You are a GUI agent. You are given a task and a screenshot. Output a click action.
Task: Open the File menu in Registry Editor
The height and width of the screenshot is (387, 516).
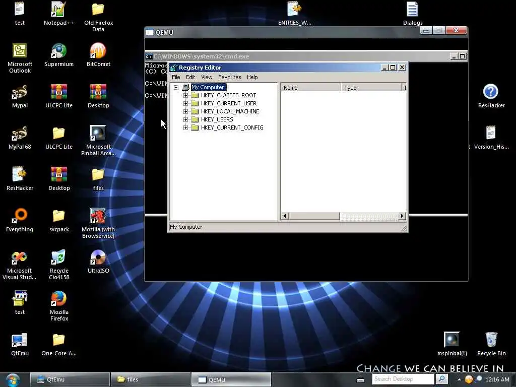click(x=176, y=77)
